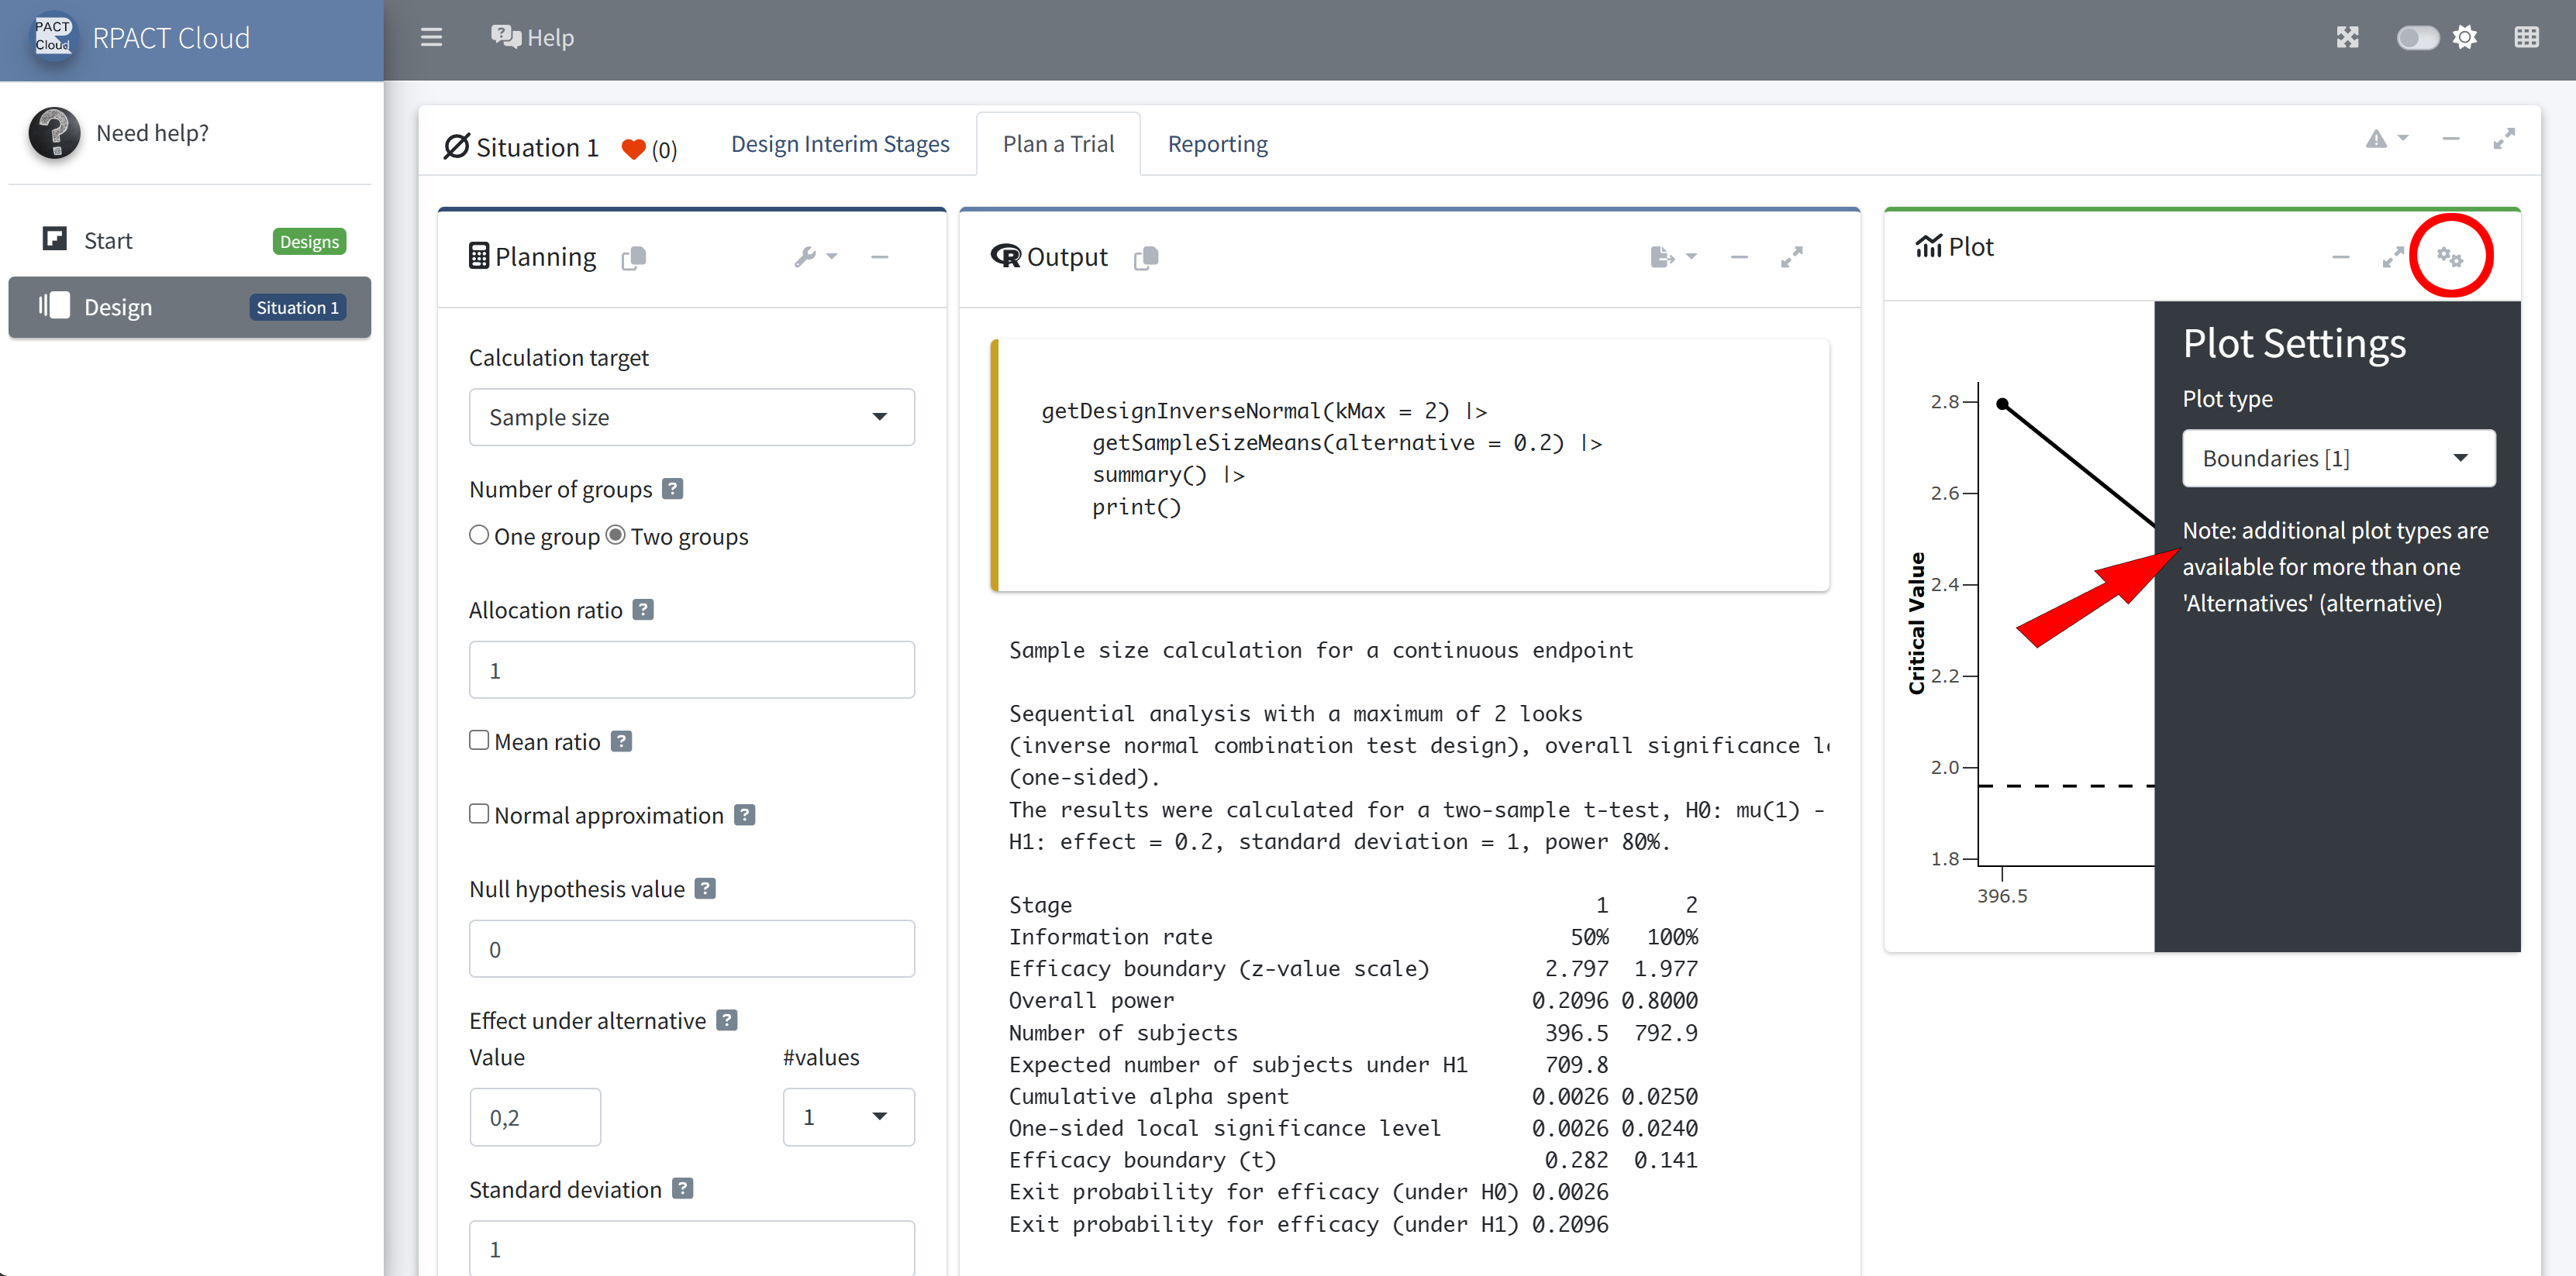Click the apps grid icon in header
Image resolution: width=2576 pixels, height=1276 pixels.
[2526, 38]
